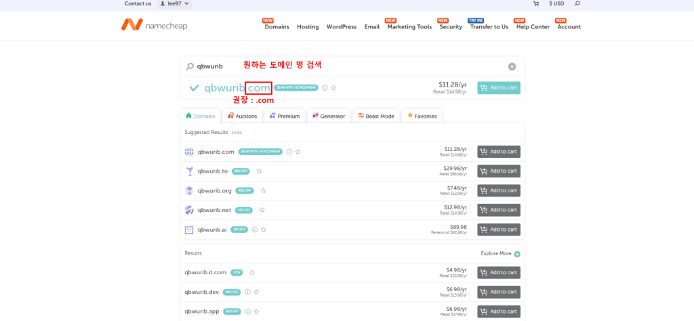Open the WordPress menu
694x321 pixels.
point(342,26)
